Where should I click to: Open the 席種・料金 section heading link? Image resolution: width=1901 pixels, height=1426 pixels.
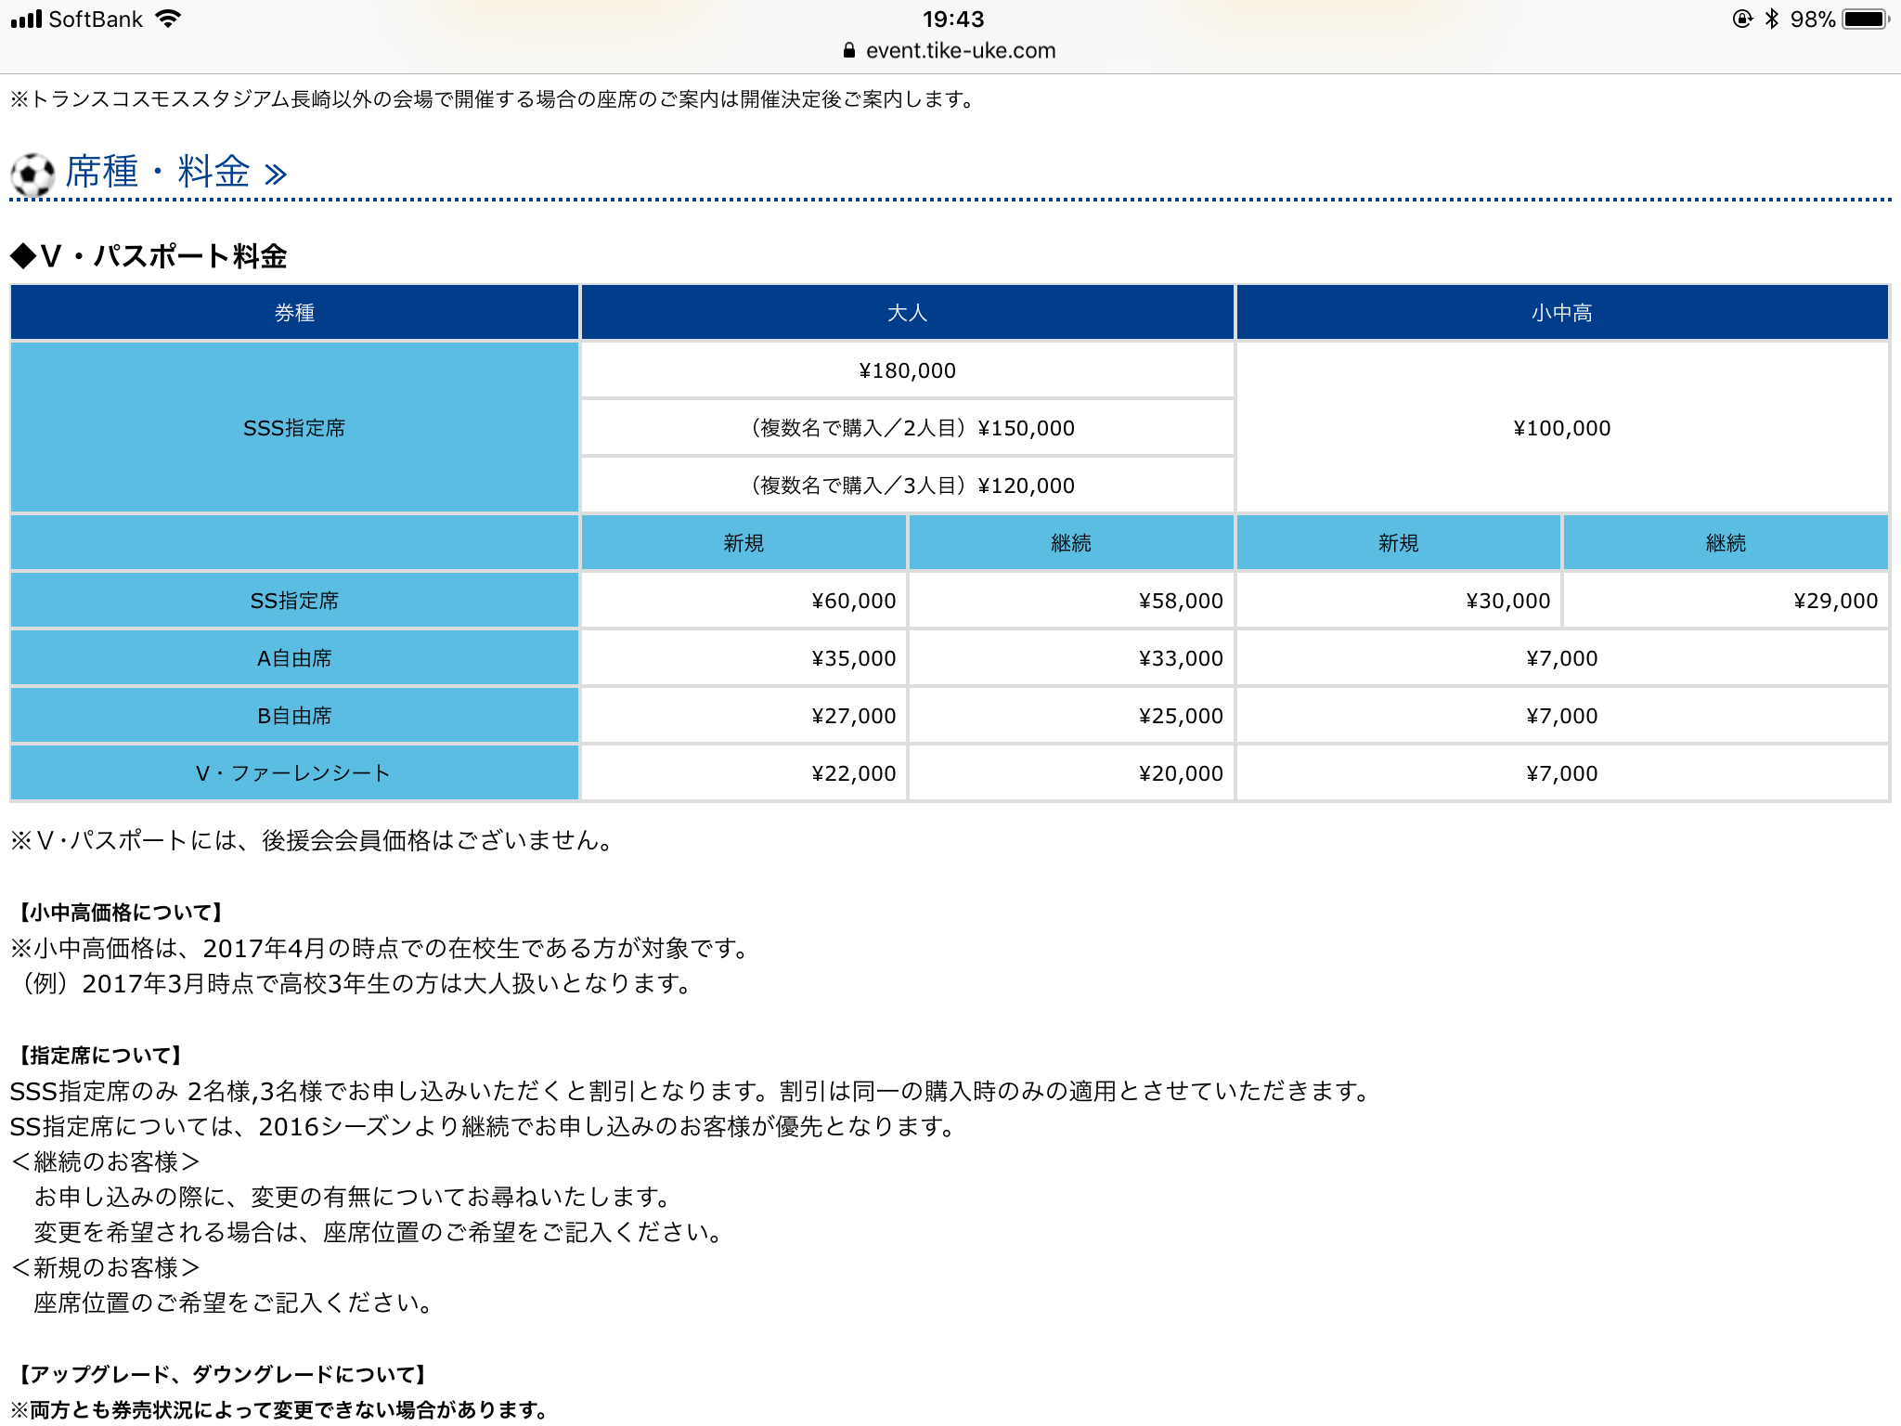157,172
